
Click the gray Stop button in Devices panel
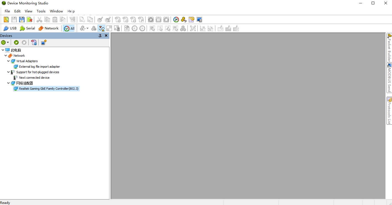click(24, 42)
